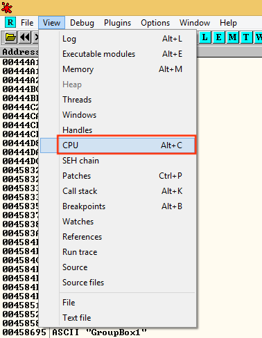Choose References in the View menu
This screenshot has height=338, width=262.
(118, 237)
